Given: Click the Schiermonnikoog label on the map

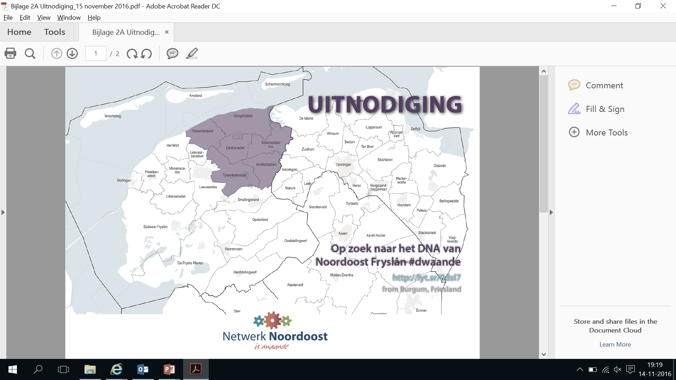Looking at the screenshot, I should coord(277,84).
